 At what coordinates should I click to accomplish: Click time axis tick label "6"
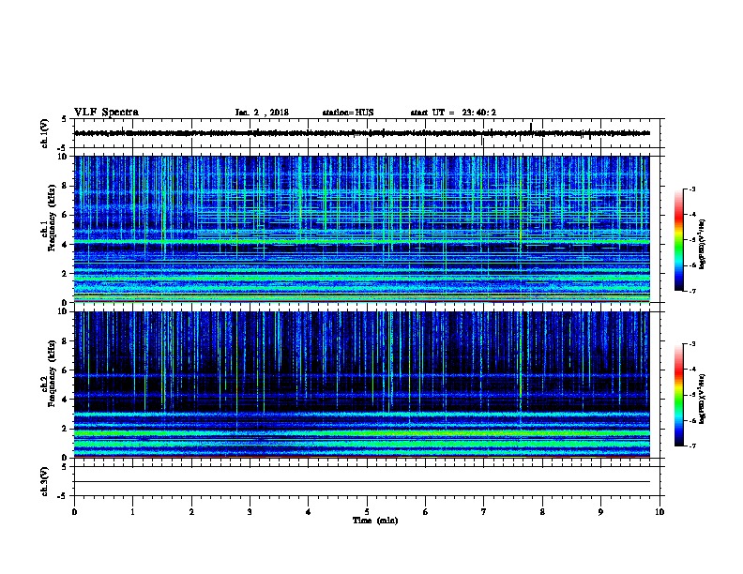[426, 512]
